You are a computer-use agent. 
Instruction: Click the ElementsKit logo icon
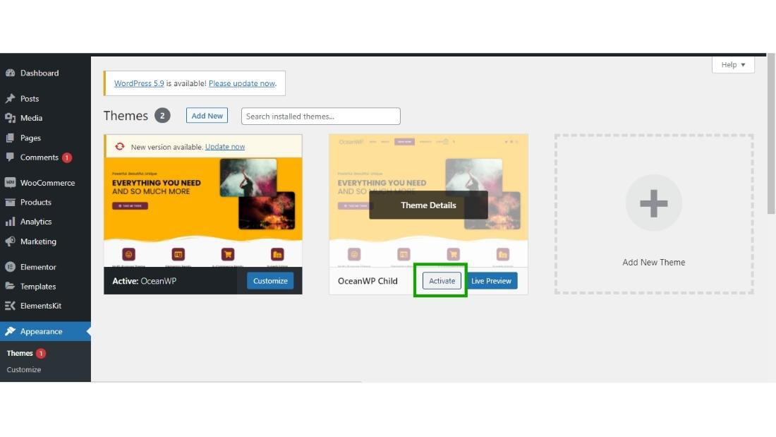pos(10,306)
